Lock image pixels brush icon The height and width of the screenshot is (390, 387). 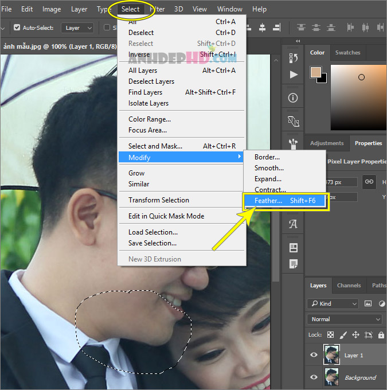(343, 335)
